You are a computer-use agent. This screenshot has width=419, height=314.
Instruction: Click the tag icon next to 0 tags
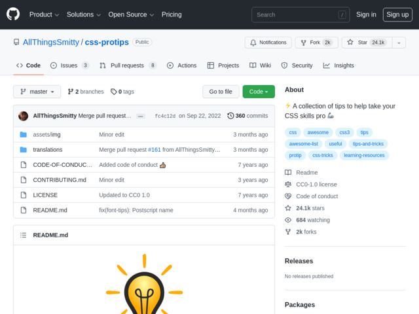(113, 92)
